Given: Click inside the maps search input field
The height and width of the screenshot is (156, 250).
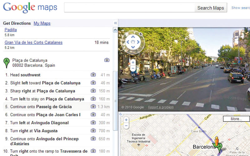Looking at the screenshot, I should point(129,8).
